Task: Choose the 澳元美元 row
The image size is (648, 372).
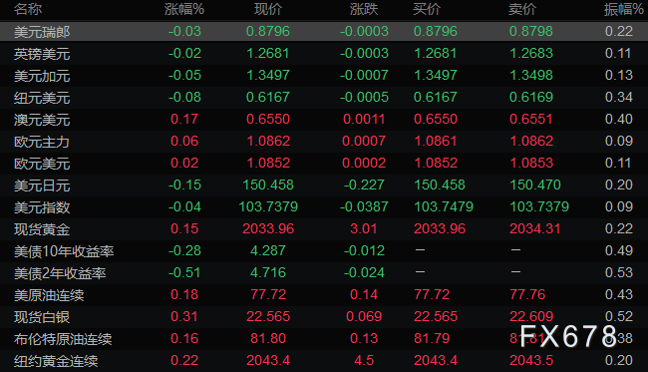Action: (x=324, y=119)
